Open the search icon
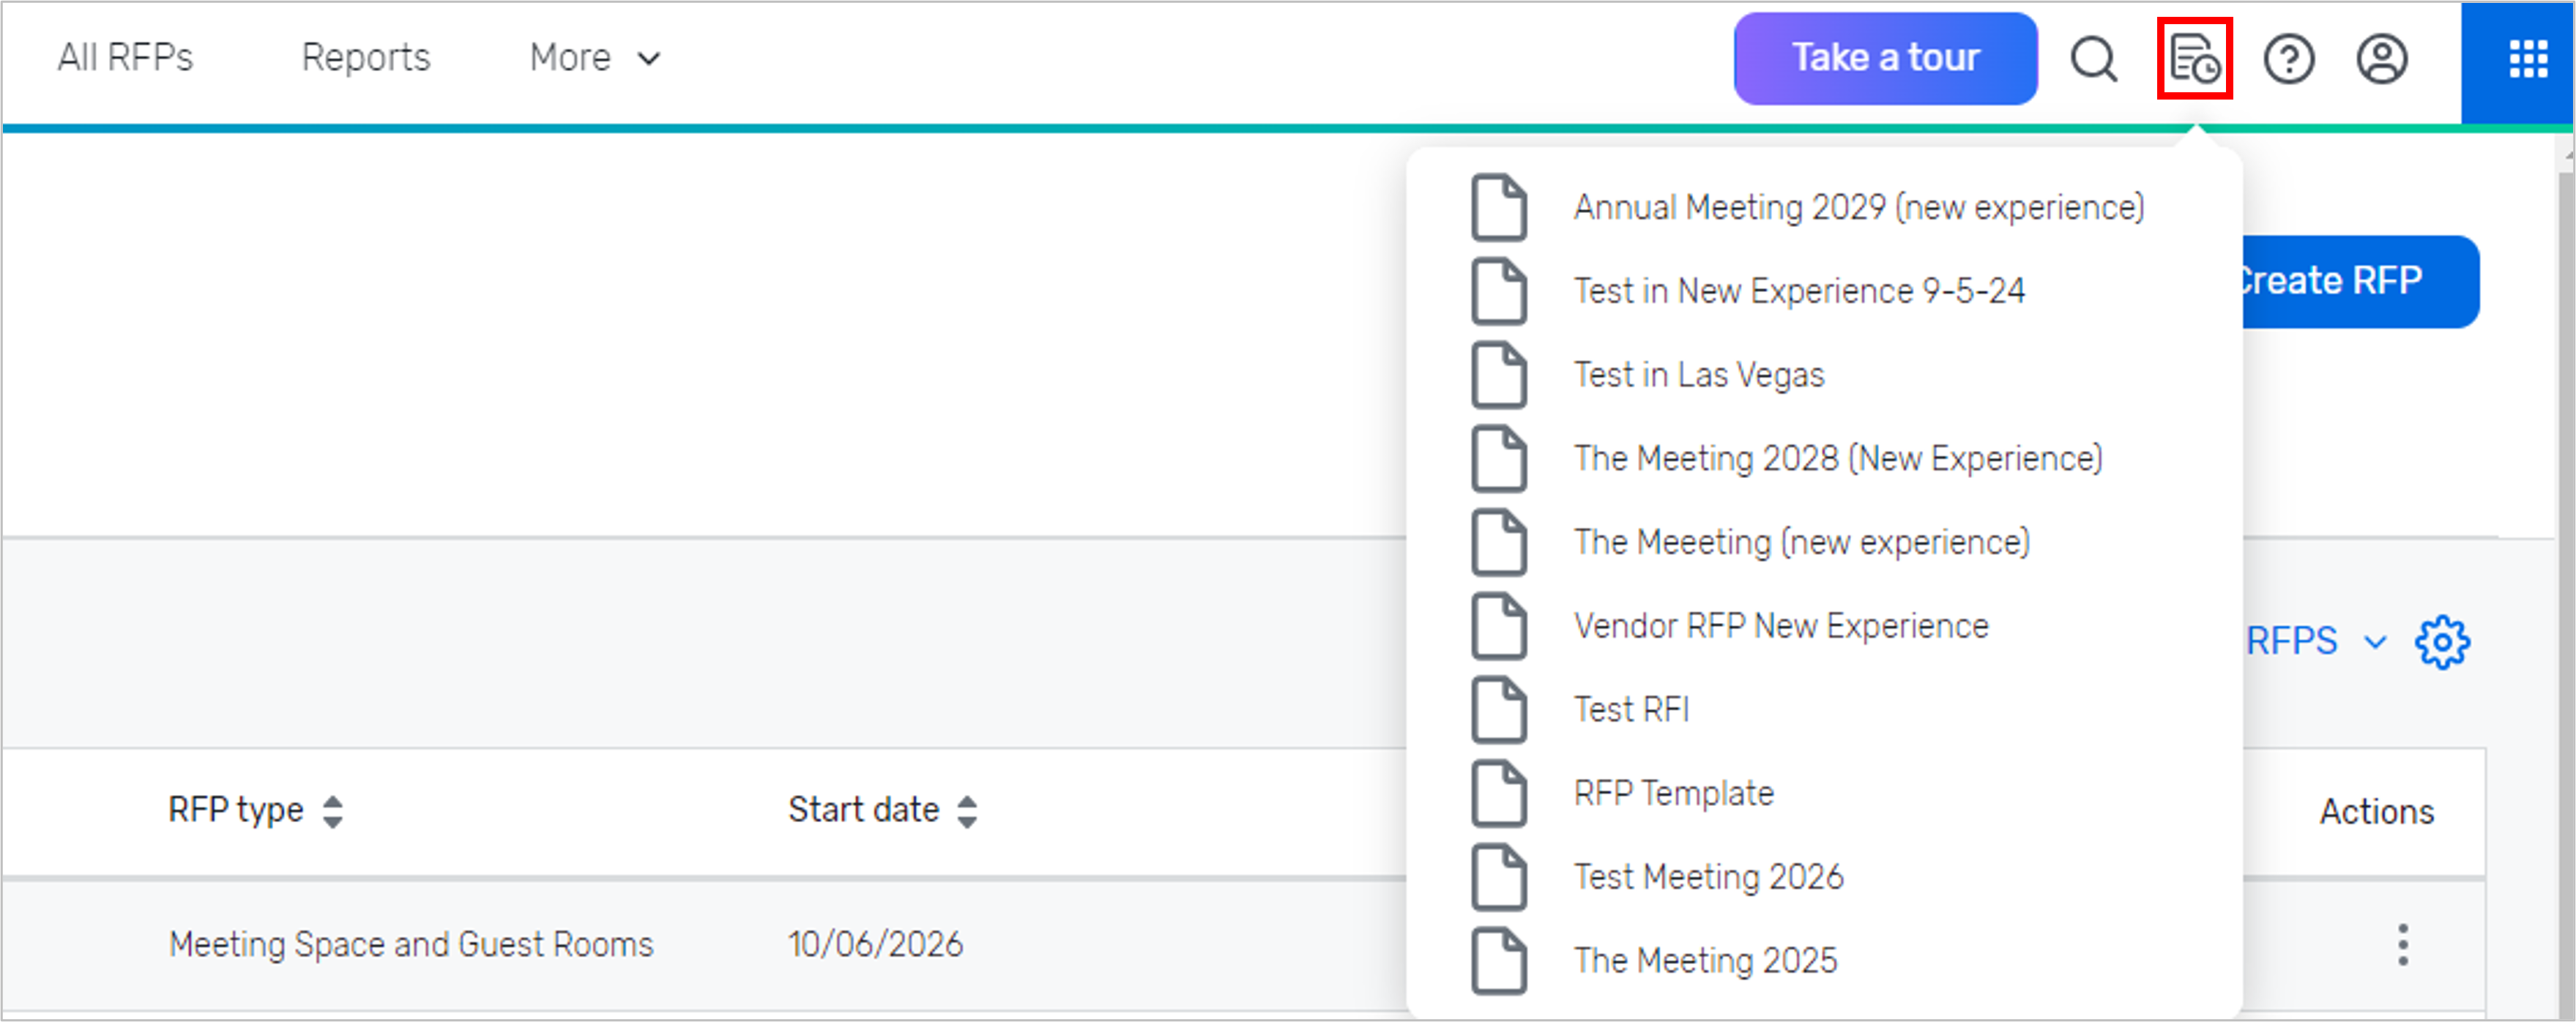Image resolution: width=2576 pixels, height=1022 pixels. (2094, 59)
